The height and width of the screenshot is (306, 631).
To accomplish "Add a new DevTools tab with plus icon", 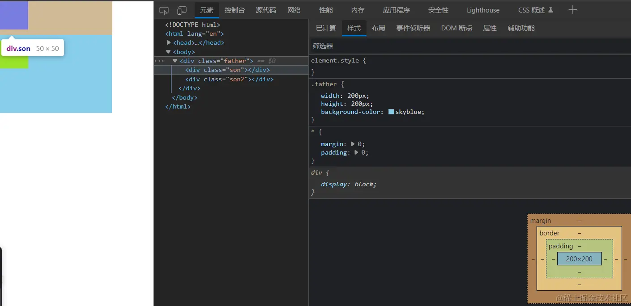I will coord(572,10).
